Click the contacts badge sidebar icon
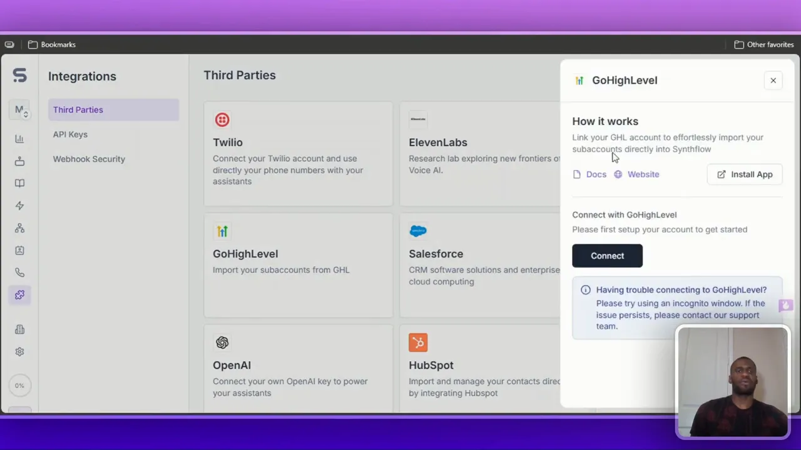The width and height of the screenshot is (801, 450). click(19, 250)
